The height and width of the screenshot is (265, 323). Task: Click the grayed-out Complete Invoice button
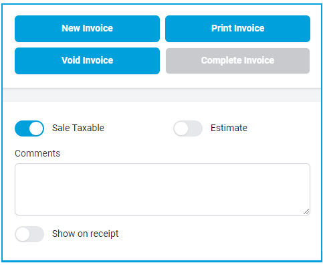(x=237, y=61)
